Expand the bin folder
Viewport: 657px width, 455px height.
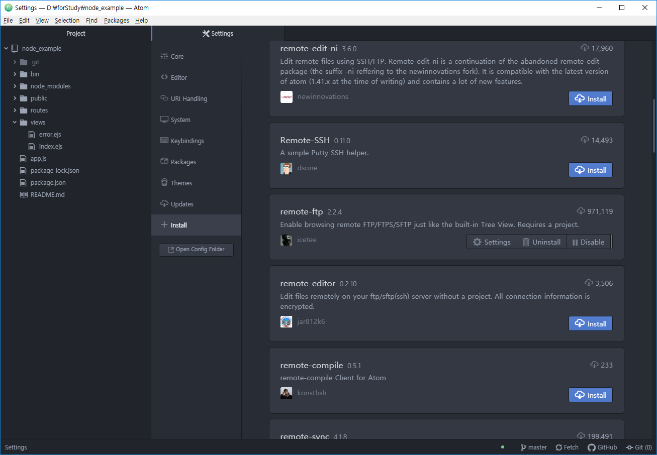(15, 74)
